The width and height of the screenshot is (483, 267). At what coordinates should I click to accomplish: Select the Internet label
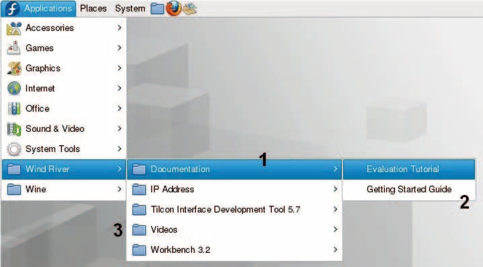(x=40, y=88)
